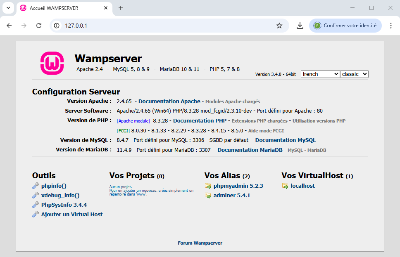
Task: Open a new browser tab
Action: [121, 8]
